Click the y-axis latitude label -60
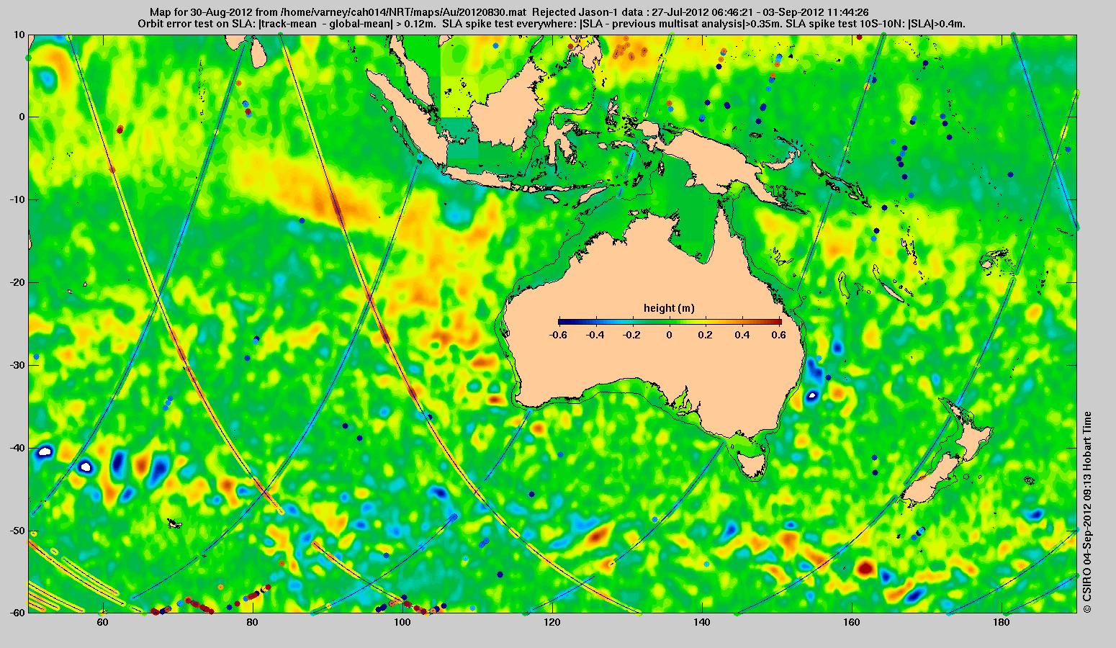Viewport: 1116px width, 648px height. tap(17, 613)
